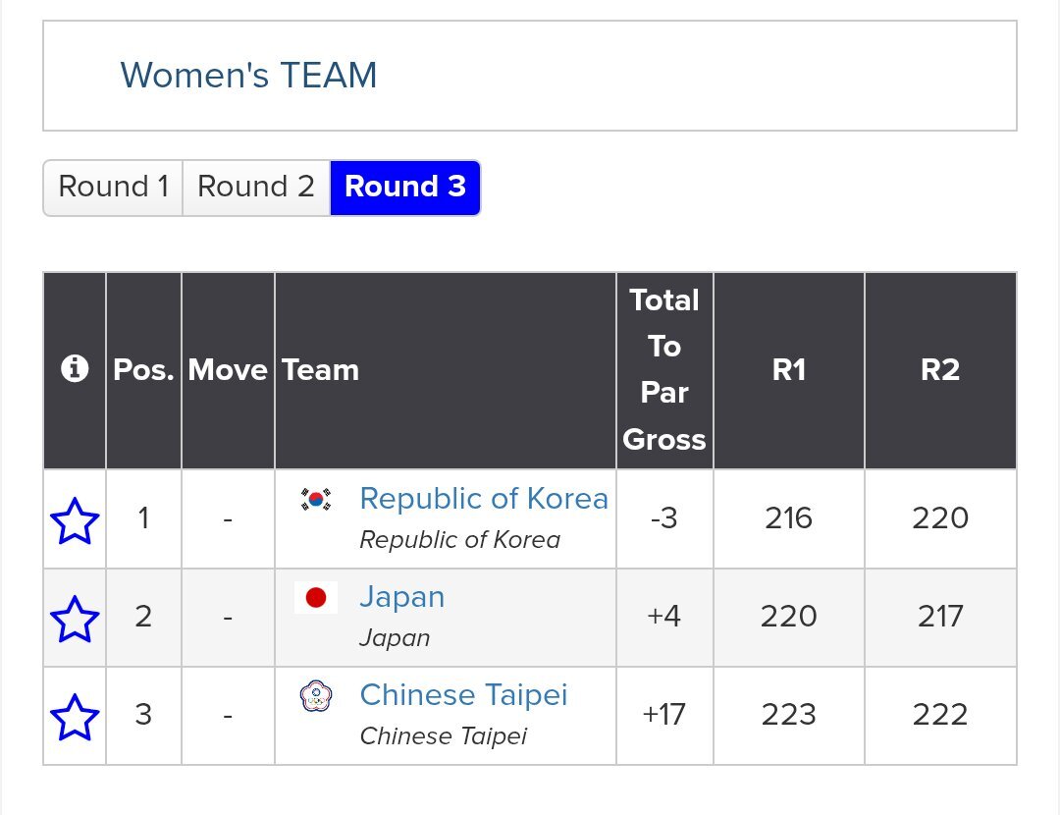The width and height of the screenshot is (1060, 815).
Task: Click the Women's TEAM heading
Action: 248,75
